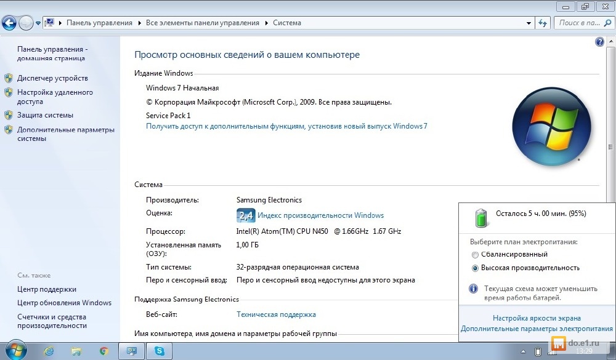Click the Intel Atom CPU N450 processor value

(x=318, y=231)
